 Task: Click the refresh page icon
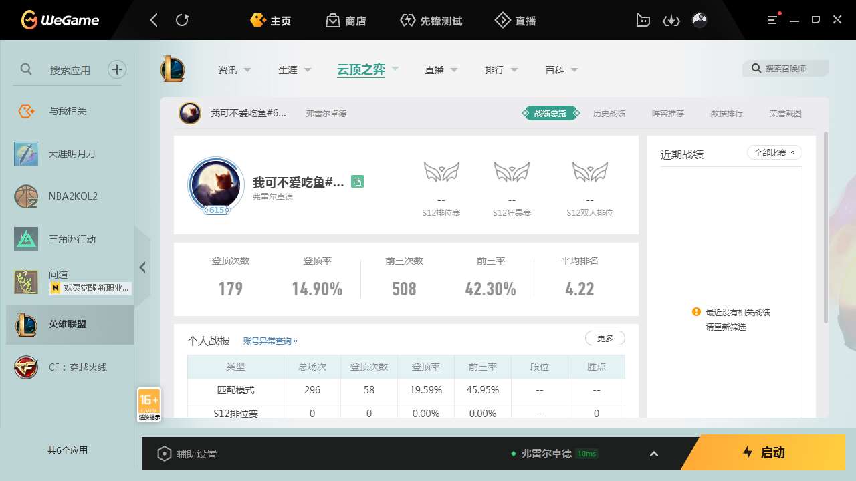click(x=182, y=20)
